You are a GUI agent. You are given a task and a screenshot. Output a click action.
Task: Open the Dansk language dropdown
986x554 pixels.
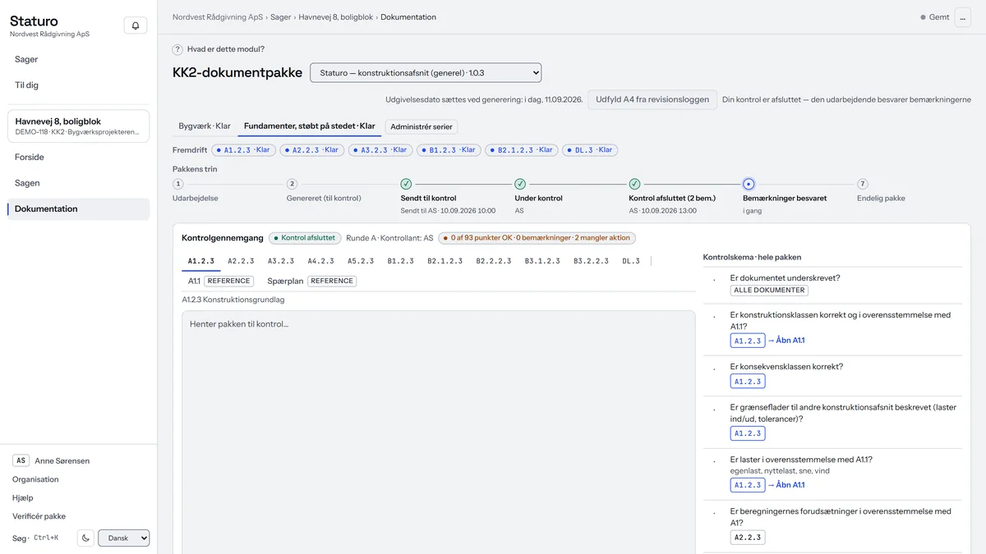point(124,538)
